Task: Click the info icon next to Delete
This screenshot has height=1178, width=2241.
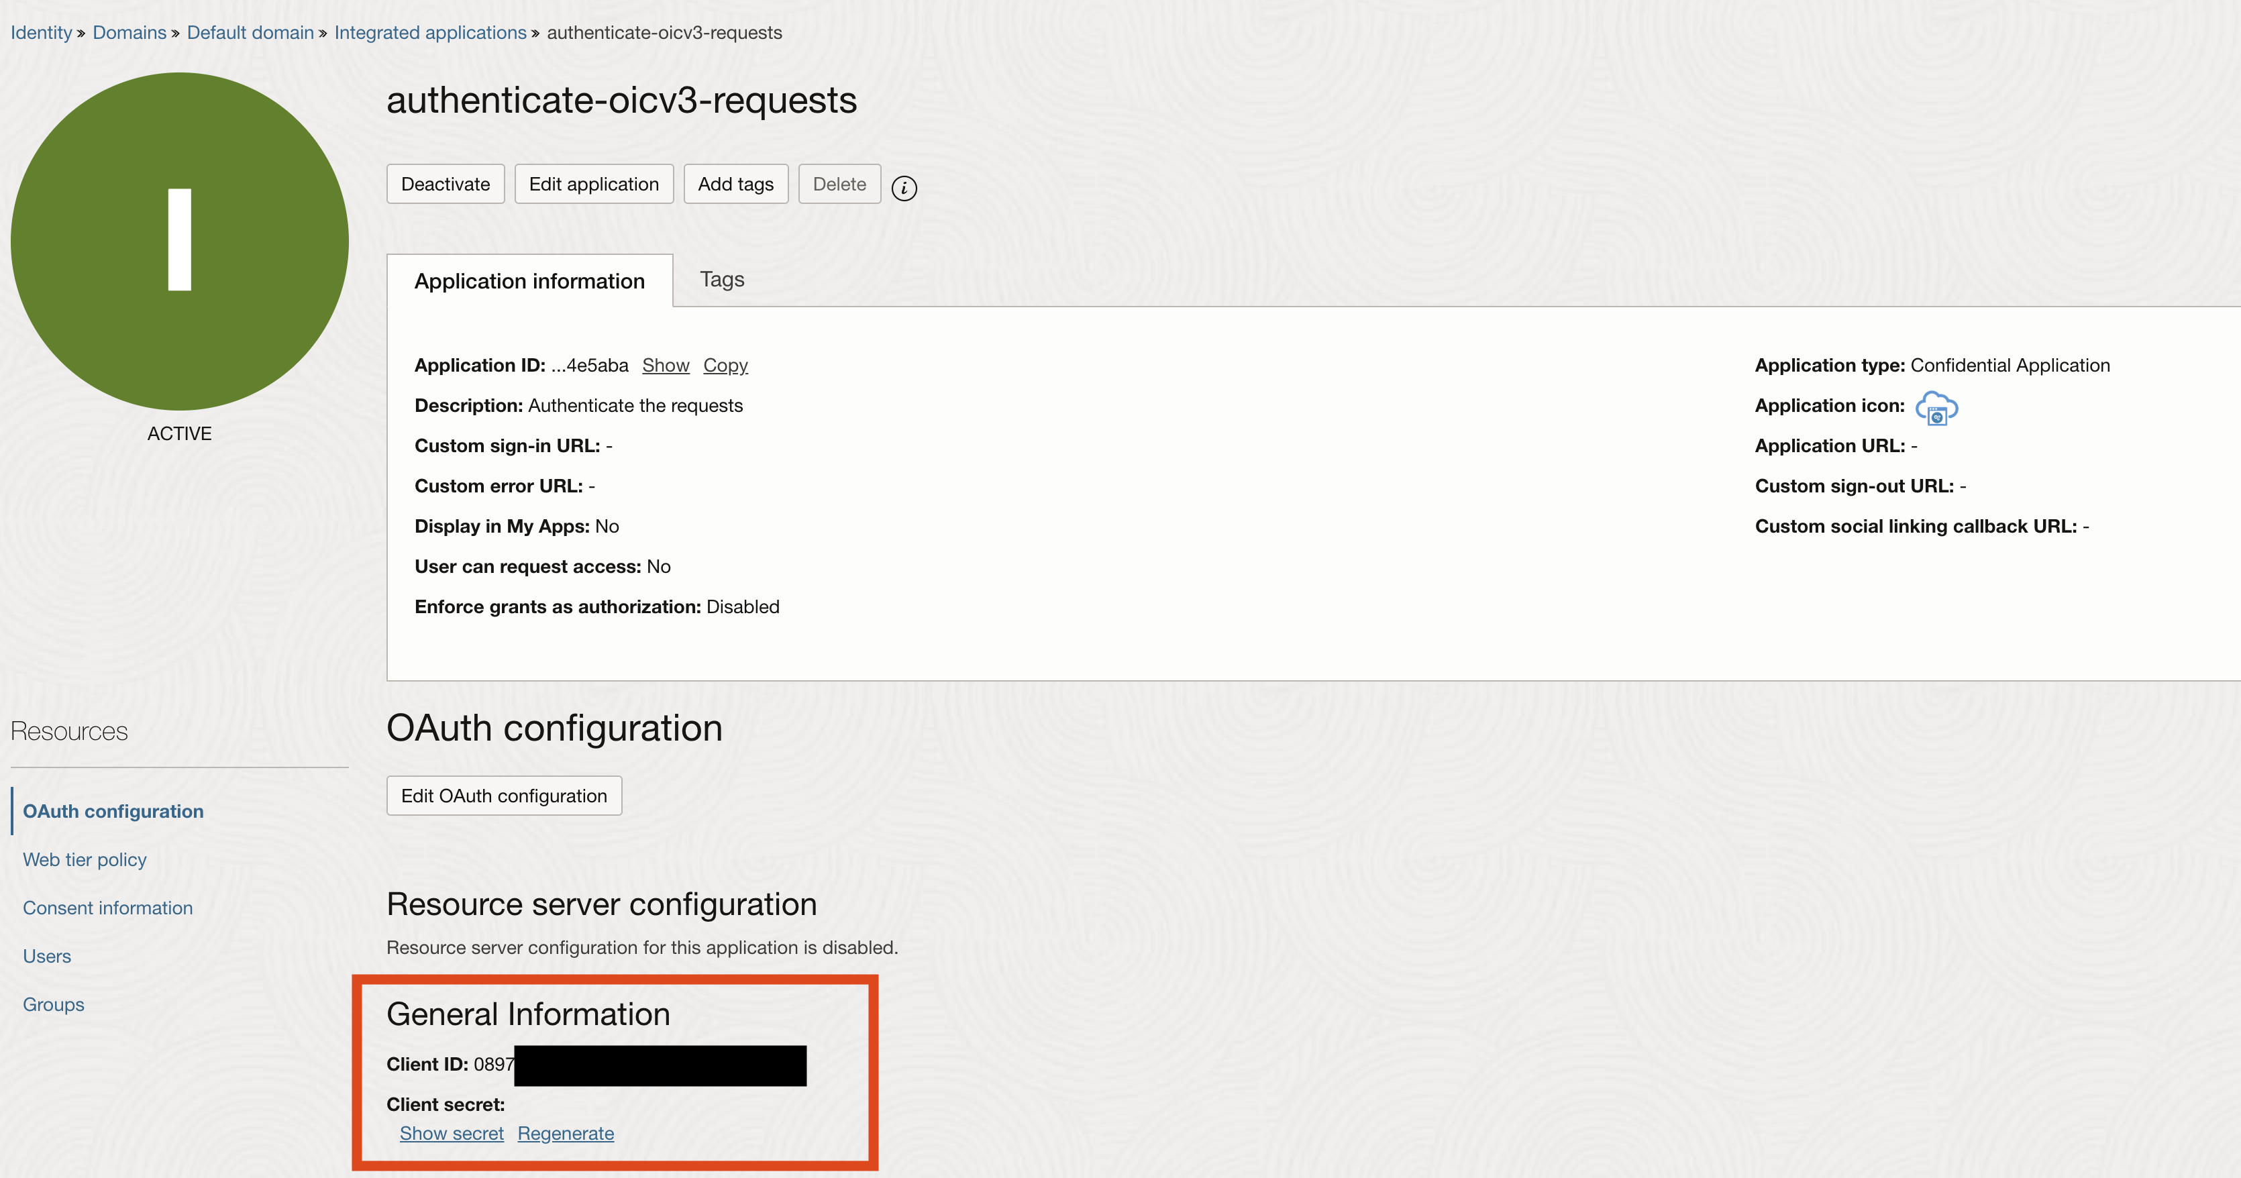Action: click(904, 187)
